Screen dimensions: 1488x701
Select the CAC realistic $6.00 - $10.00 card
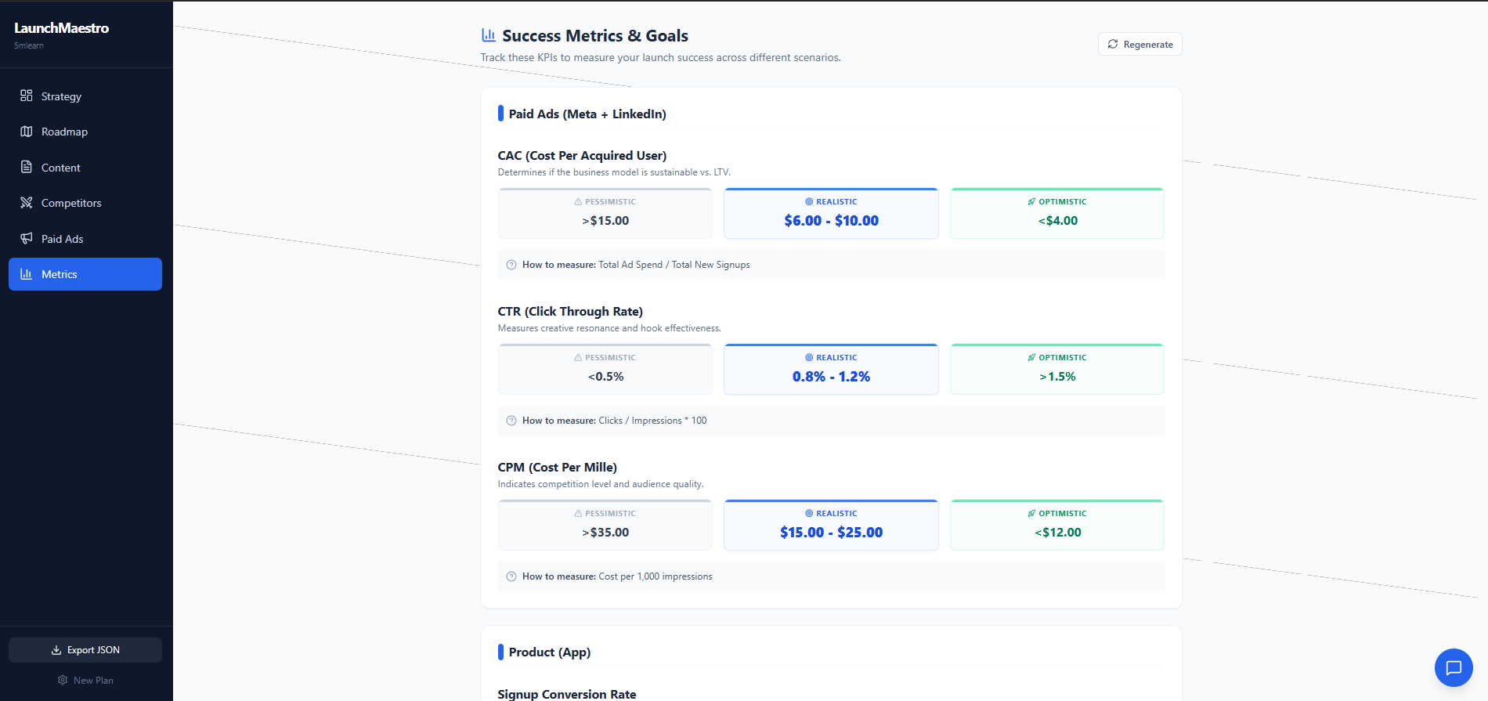(831, 213)
